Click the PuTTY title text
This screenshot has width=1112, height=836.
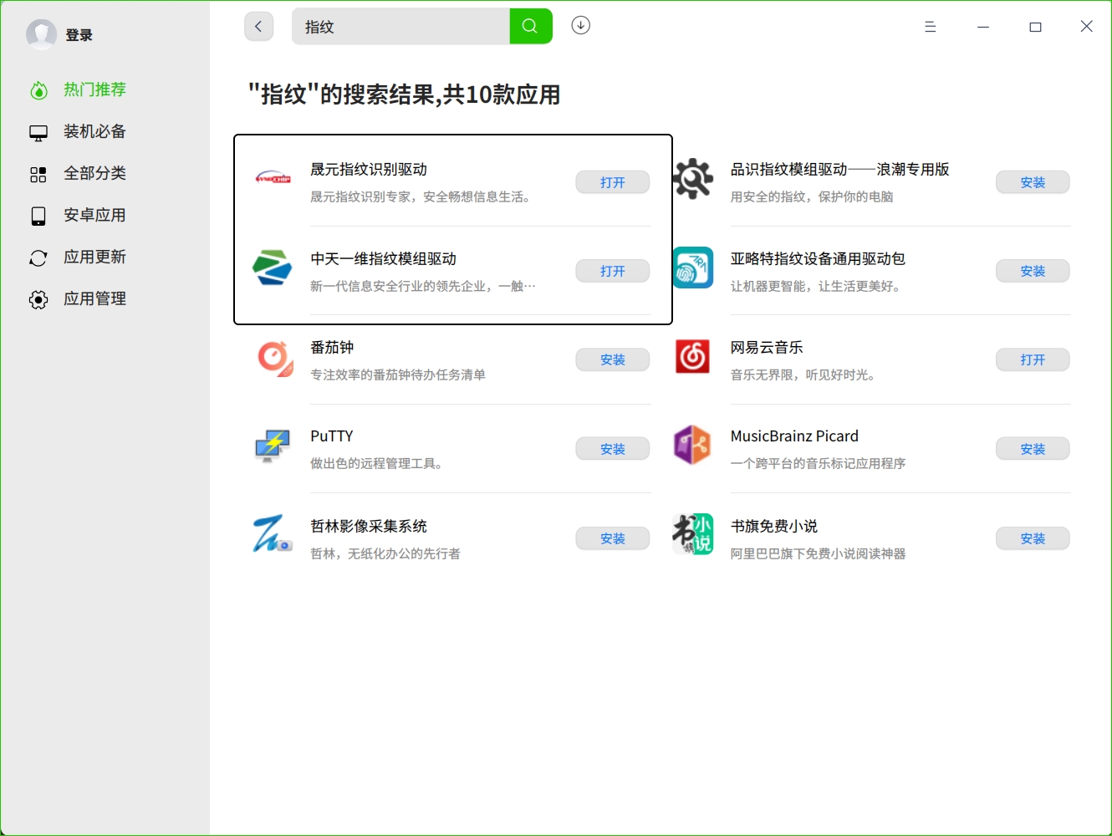(332, 436)
